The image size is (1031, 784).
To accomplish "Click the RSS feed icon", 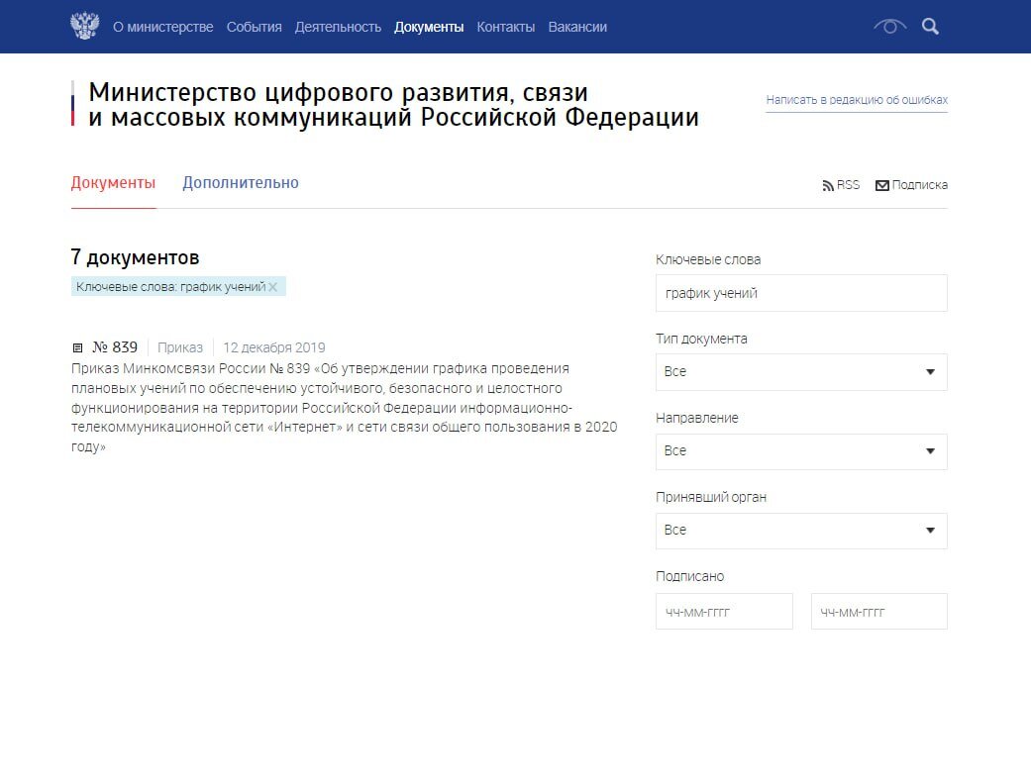I will pos(828,186).
